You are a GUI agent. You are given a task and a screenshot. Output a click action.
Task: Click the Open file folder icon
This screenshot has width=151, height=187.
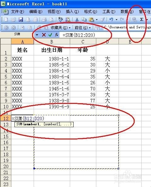click(14, 20)
